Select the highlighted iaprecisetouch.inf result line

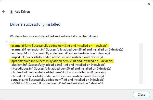[x=61, y=61]
